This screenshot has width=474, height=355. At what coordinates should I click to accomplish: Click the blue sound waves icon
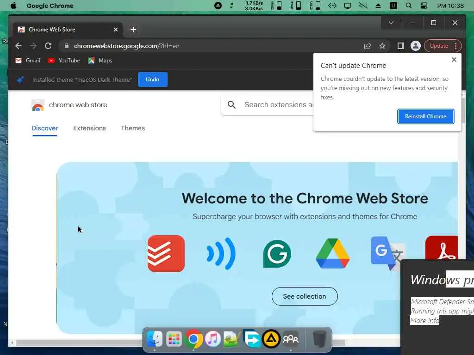click(x=221, y=254)
